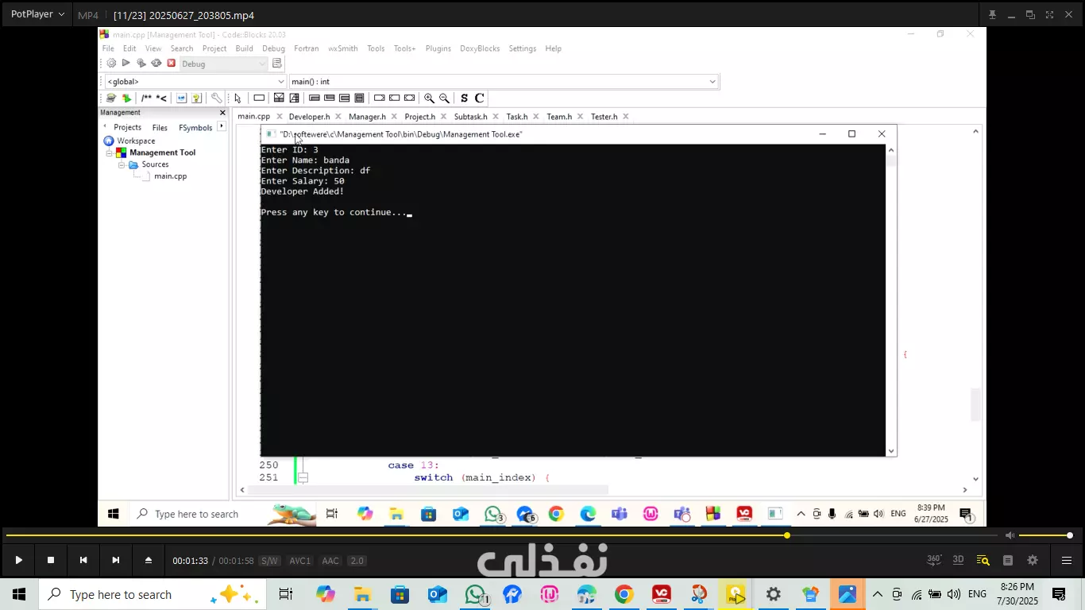Click the Run arrow icon in Code::Blocks
The height and width of the screenshot is (610, 1085).
pos(125,64)
